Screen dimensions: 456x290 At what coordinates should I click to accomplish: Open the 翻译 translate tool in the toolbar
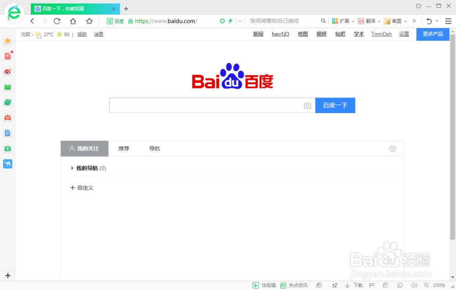tap(368, 21)
